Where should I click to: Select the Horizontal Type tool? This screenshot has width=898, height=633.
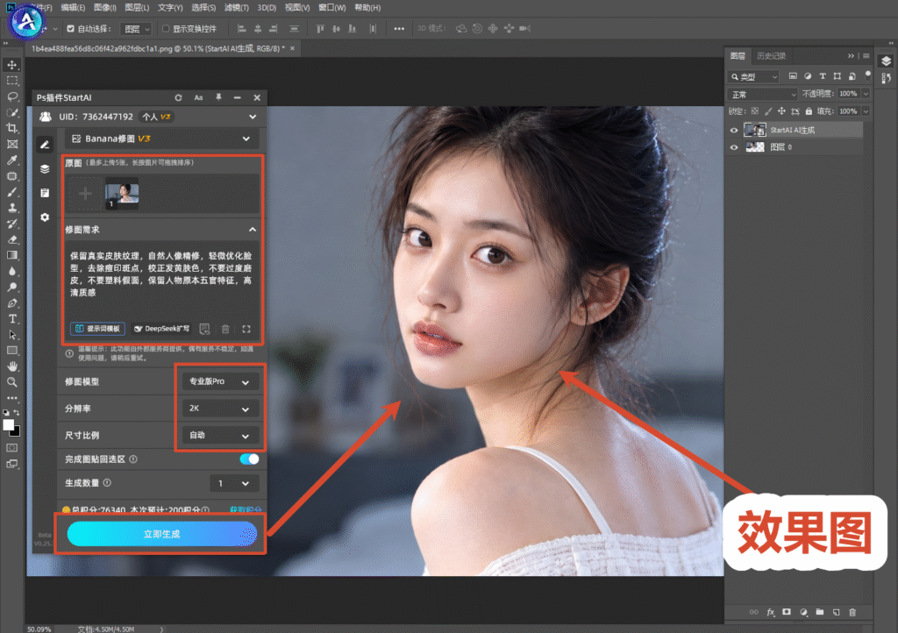[x=12, y=319]
